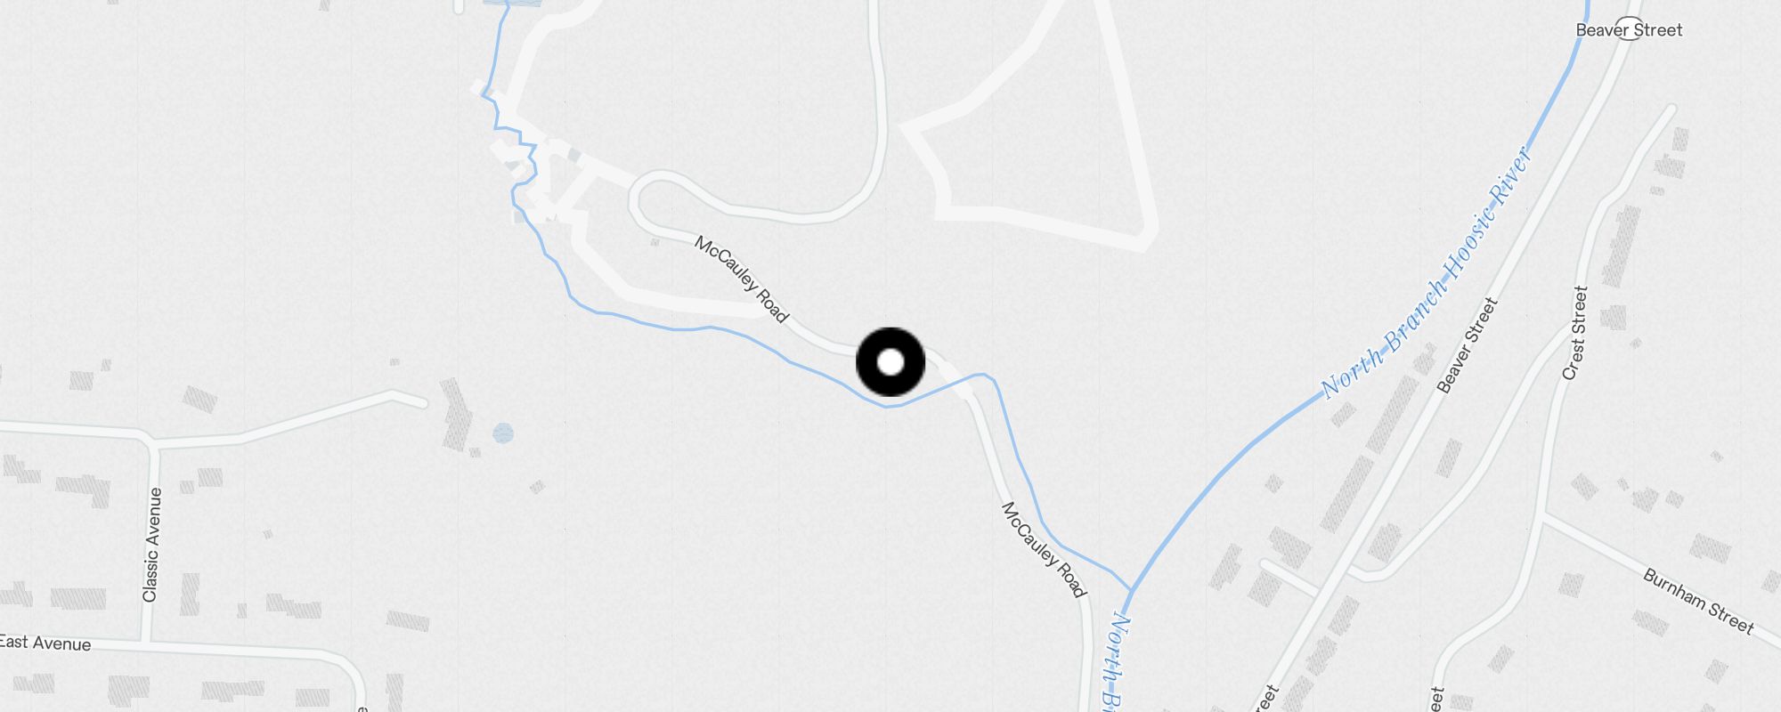This screenshot has height=712, width=1781.
Task: Select McCauley Road label south of marker
Action: (1044, 550)
